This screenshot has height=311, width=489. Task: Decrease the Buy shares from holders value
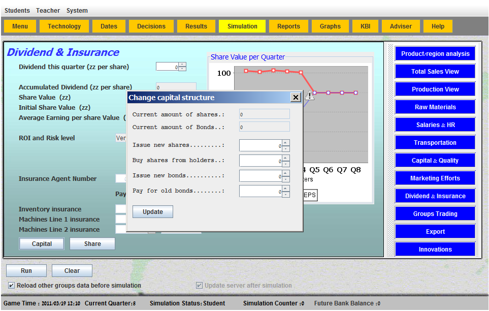click(x=286, y=164)
